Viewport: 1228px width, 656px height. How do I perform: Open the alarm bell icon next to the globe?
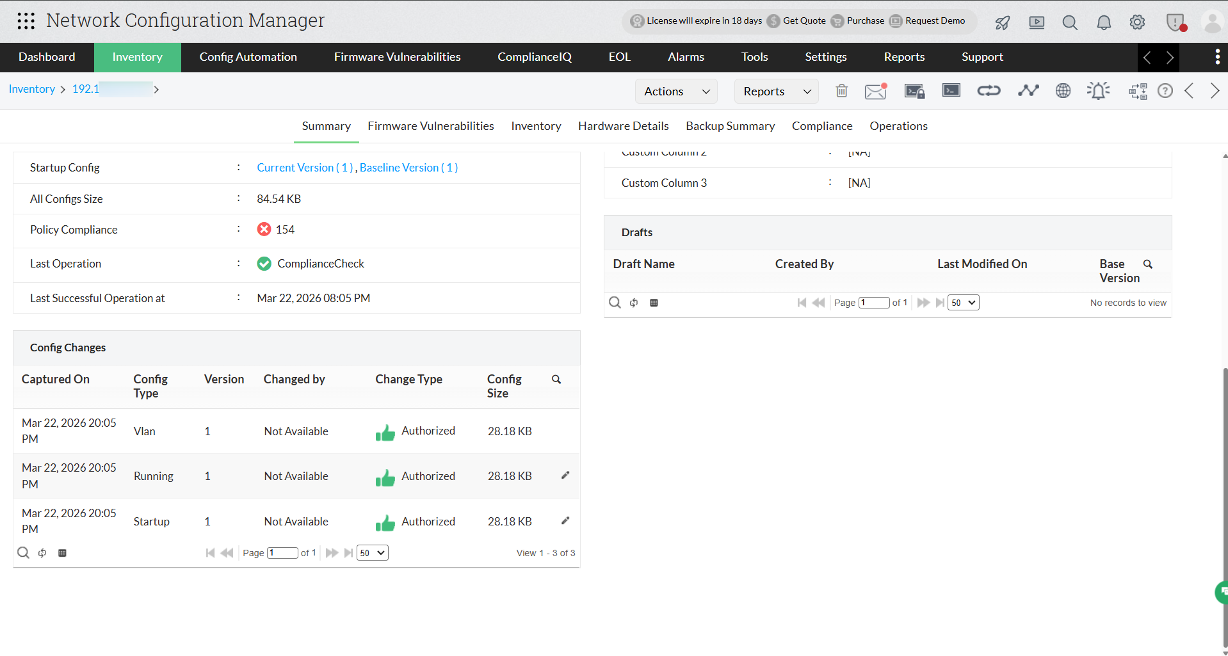(1099, 91)
